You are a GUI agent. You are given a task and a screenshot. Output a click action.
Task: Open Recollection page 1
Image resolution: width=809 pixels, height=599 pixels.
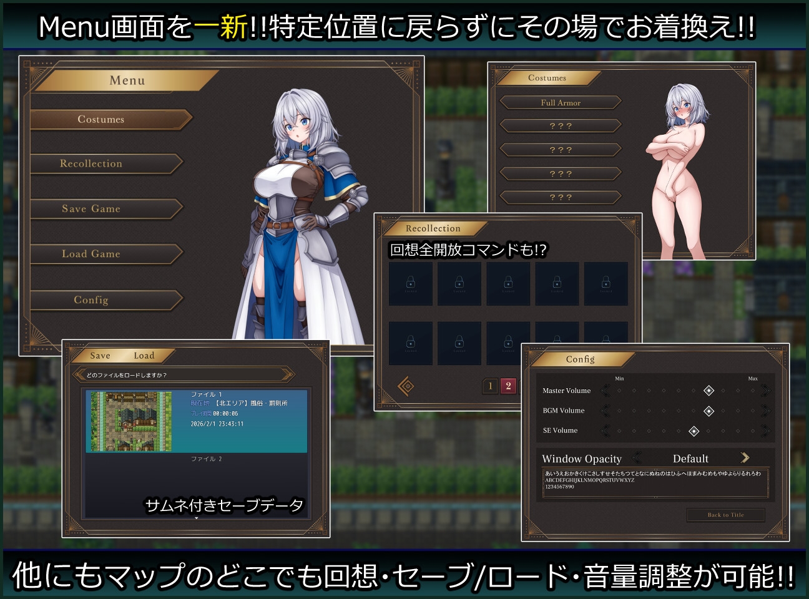pyautogui.click(x=490, y=386)
